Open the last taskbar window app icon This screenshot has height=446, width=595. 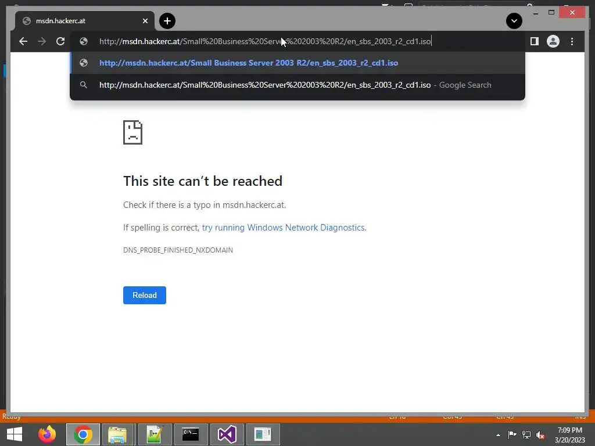263,434
